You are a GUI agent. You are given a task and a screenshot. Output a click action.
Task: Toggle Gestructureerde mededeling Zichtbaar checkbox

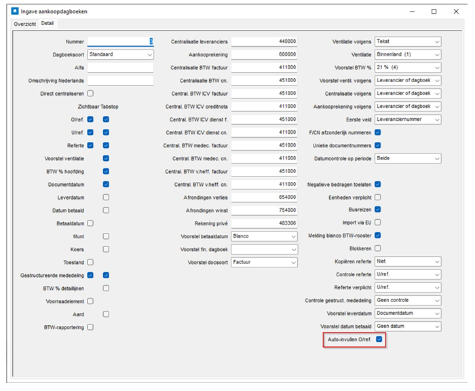coord(90,275)
